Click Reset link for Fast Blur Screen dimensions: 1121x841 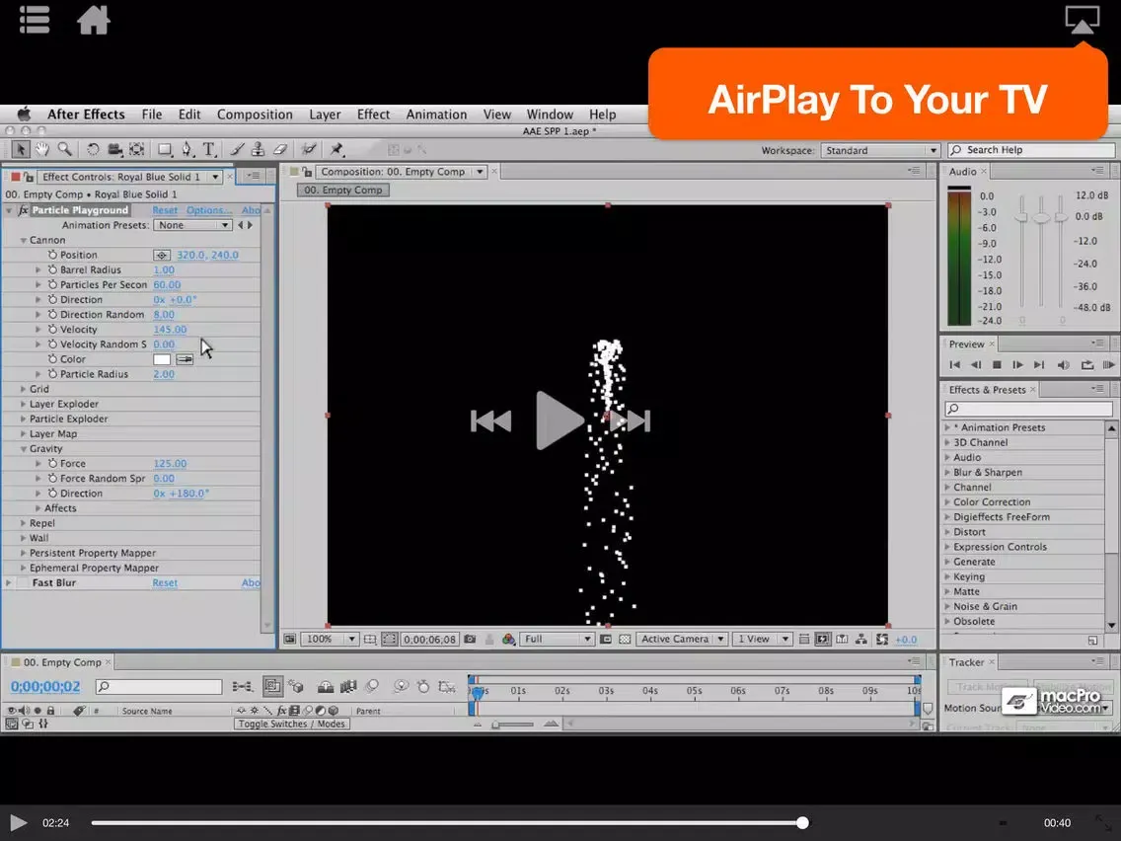coord(165,582)
